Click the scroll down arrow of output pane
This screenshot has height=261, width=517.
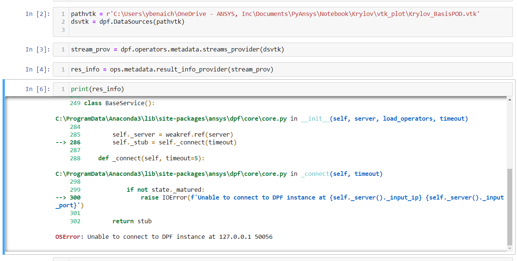pos(510,248)
